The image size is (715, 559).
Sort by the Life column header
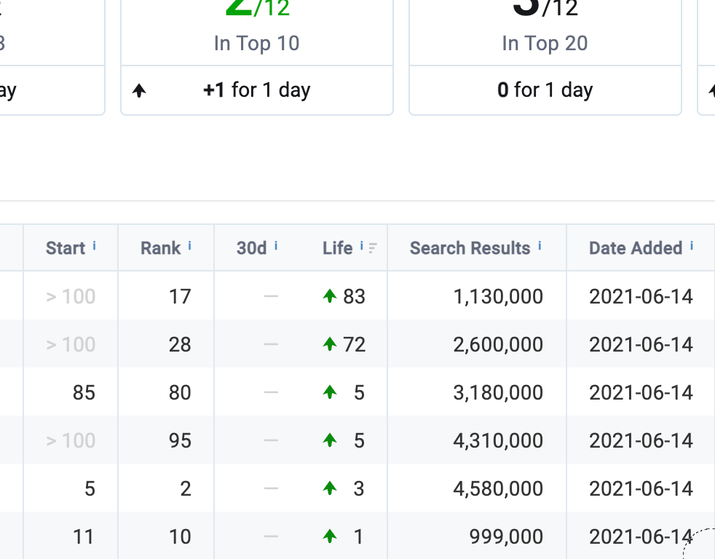[x=337, y=248]
